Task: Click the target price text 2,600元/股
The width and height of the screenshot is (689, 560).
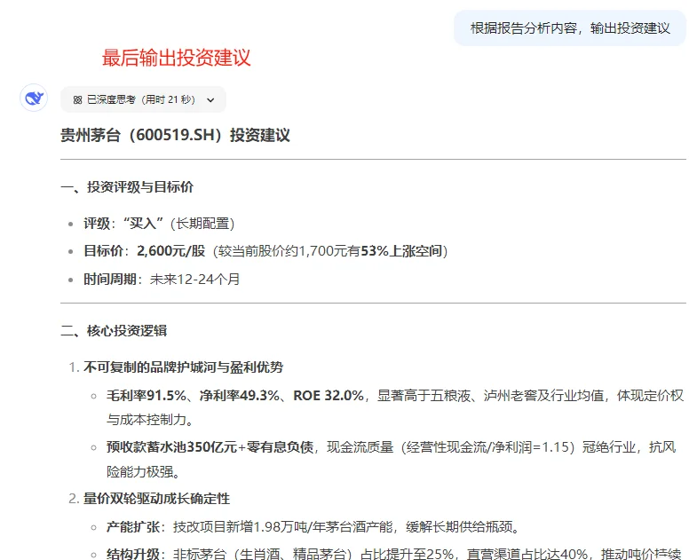Action: [171, 251]
